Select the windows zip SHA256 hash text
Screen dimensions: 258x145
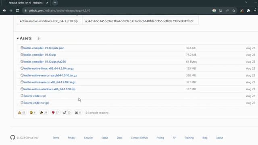(x=139, y=21)
